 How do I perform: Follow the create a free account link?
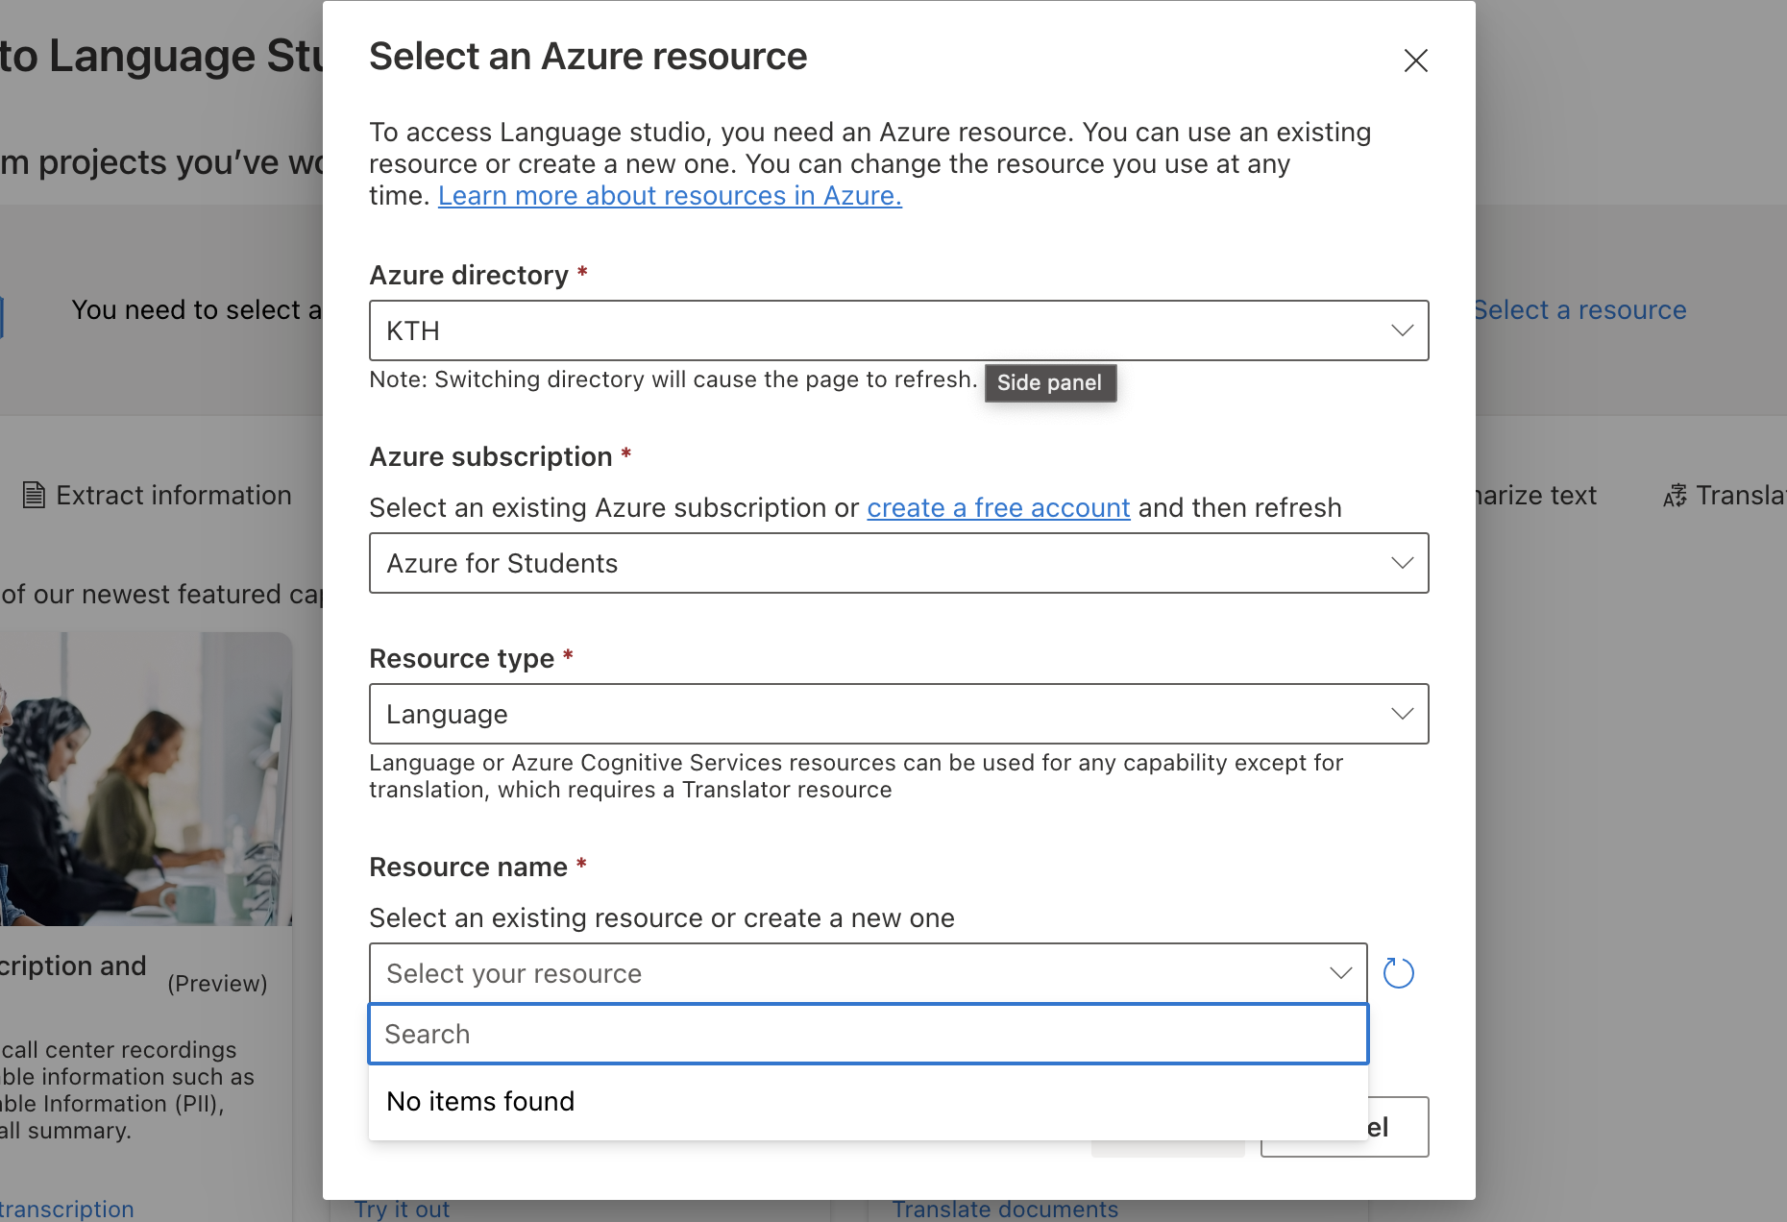(x=998, y=507)
